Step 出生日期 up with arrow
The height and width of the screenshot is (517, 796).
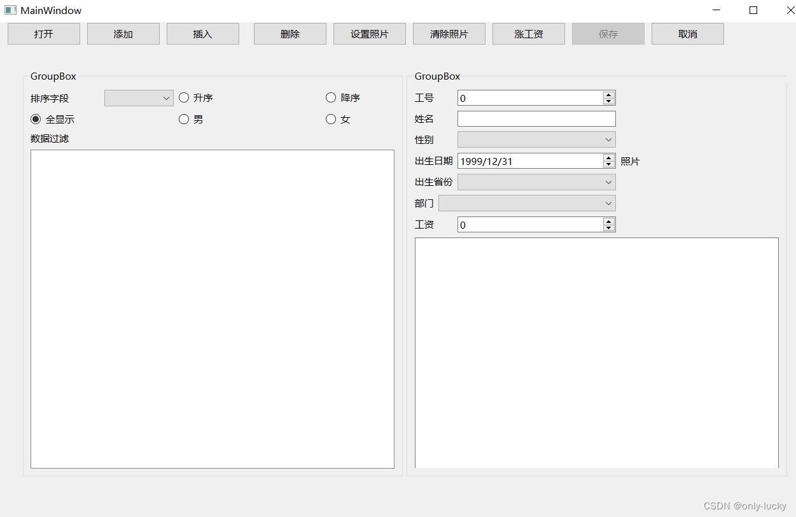point(609,158)
